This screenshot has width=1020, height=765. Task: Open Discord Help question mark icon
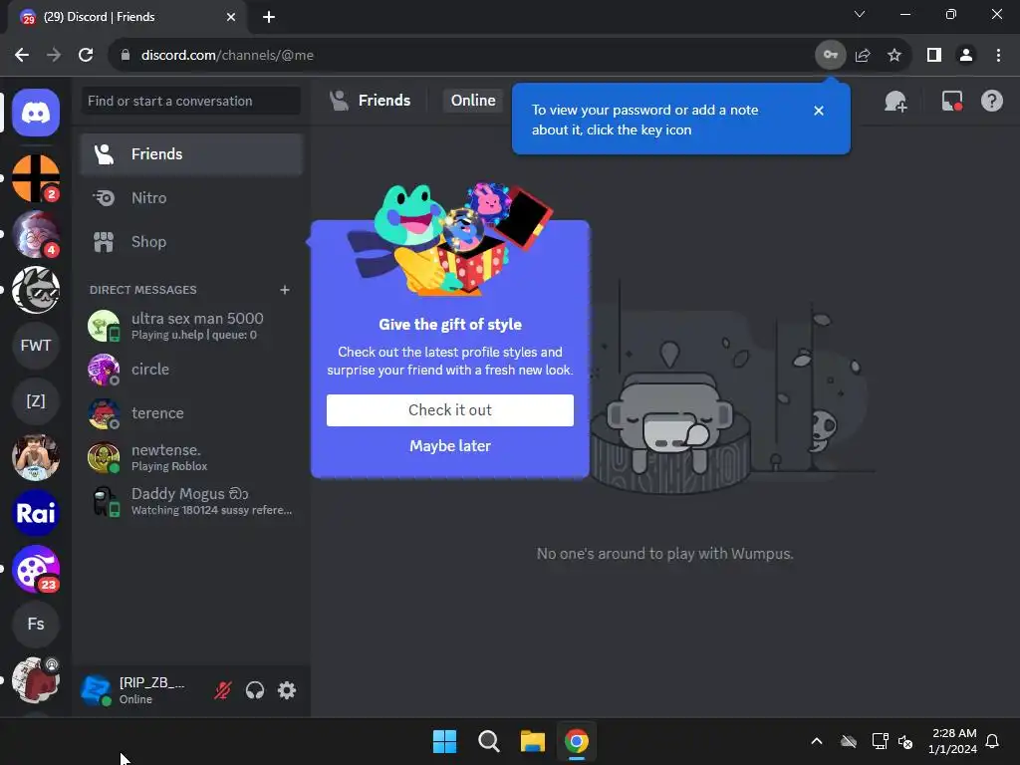pyautogui.click(x=991, y=101)
